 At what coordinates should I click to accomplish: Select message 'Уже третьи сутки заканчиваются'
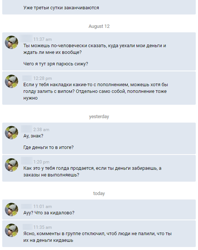61,8
